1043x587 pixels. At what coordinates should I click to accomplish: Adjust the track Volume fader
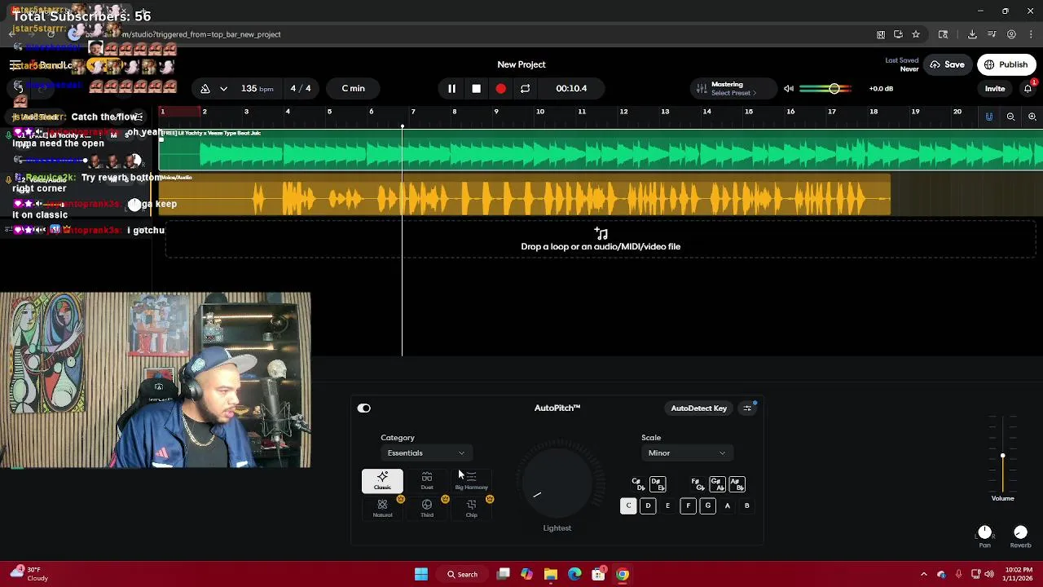1003,457
